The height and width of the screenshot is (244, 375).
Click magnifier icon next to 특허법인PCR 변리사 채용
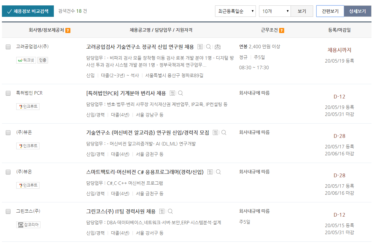[181, 93]
